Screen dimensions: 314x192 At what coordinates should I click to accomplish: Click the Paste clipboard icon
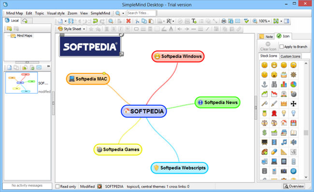pos(151,21)
